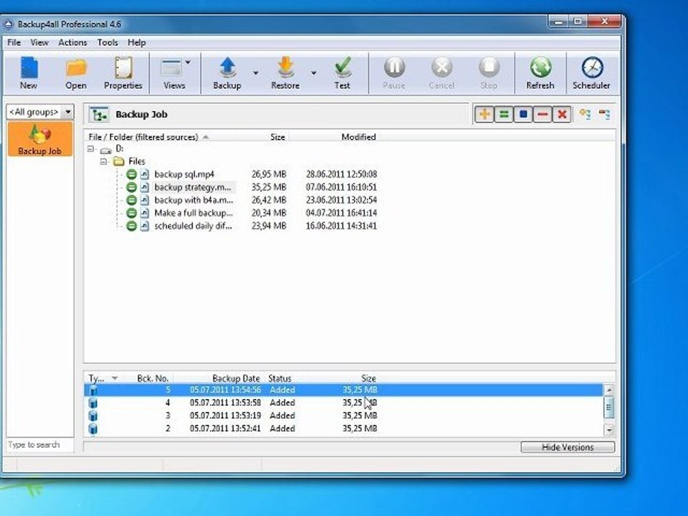
Task: Sort by Size column in file list
Action: pos(277,138)
